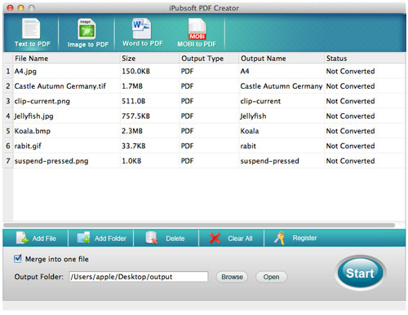This screenshot has height=315, width=408.
Task: Click the Output Folder path field
Action: tap(139, 277)
